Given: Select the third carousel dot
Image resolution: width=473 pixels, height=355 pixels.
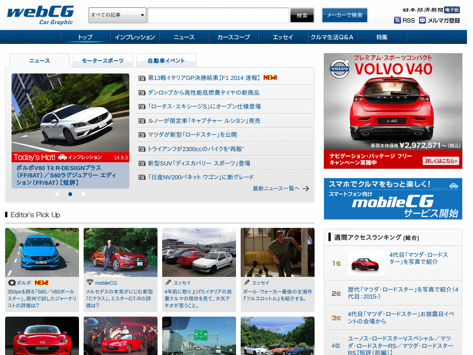Looking at the screenshot, I should point(83,194).
